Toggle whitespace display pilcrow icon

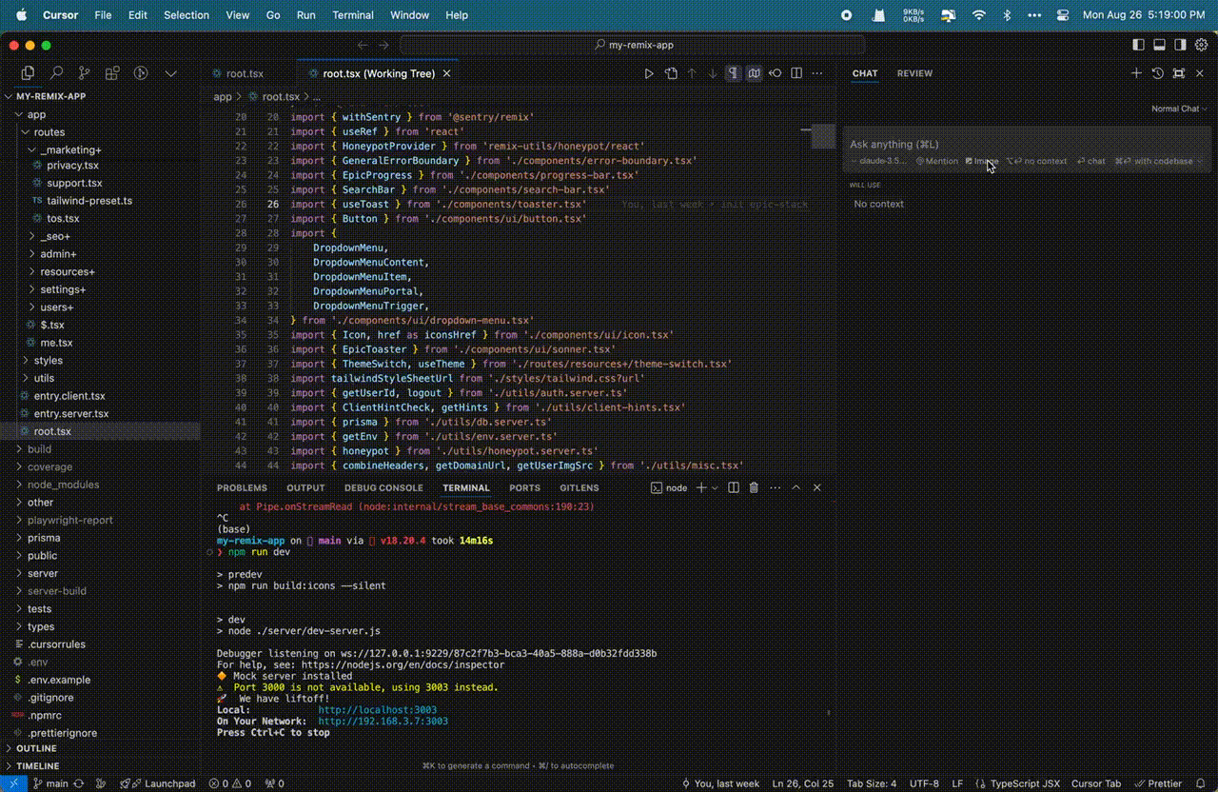click(733, 73)
